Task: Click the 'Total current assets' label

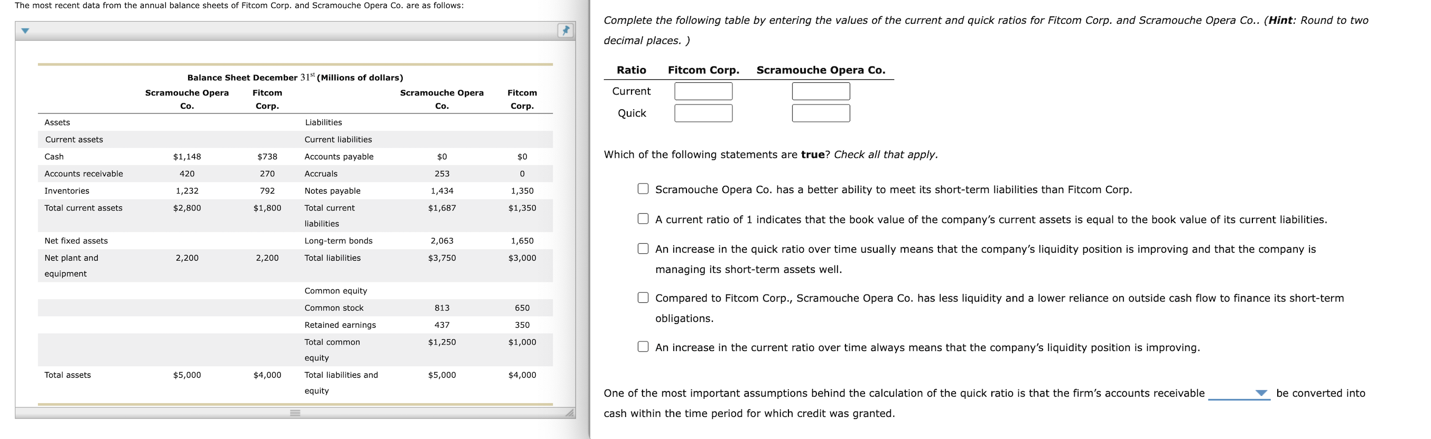Action: (x=83, y=208)
